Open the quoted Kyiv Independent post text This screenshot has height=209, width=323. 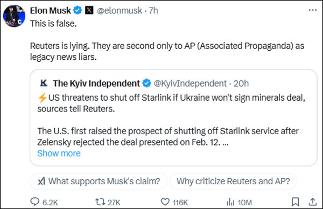click(171, 120)
